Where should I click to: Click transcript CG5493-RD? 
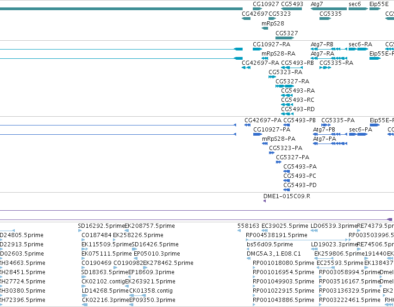298,109
